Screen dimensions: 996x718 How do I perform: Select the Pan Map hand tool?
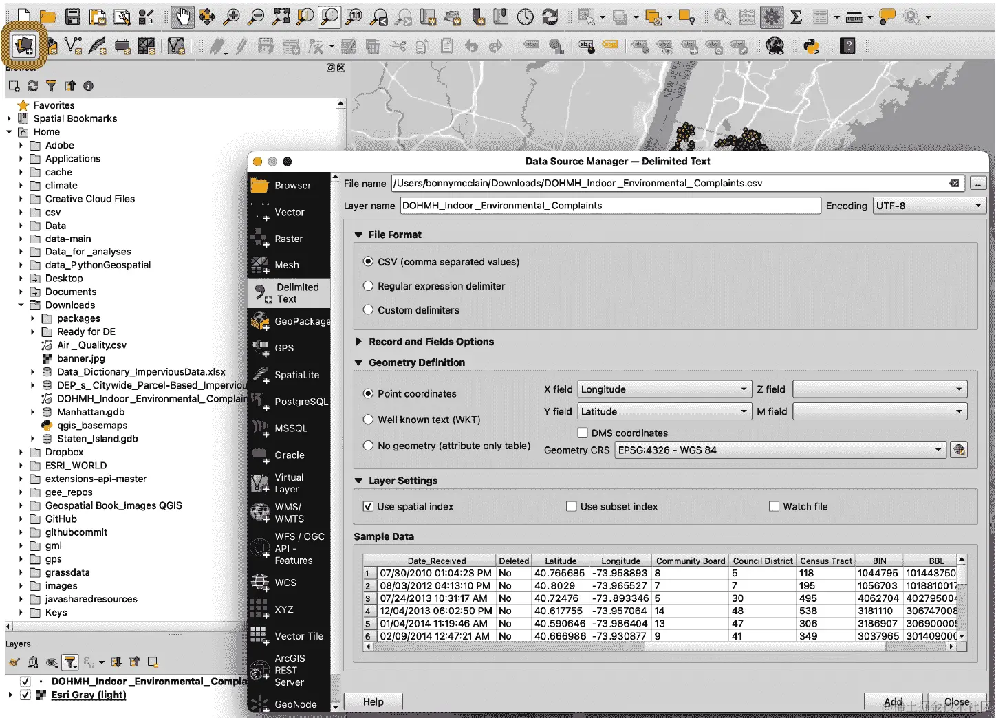click(182, 17)
